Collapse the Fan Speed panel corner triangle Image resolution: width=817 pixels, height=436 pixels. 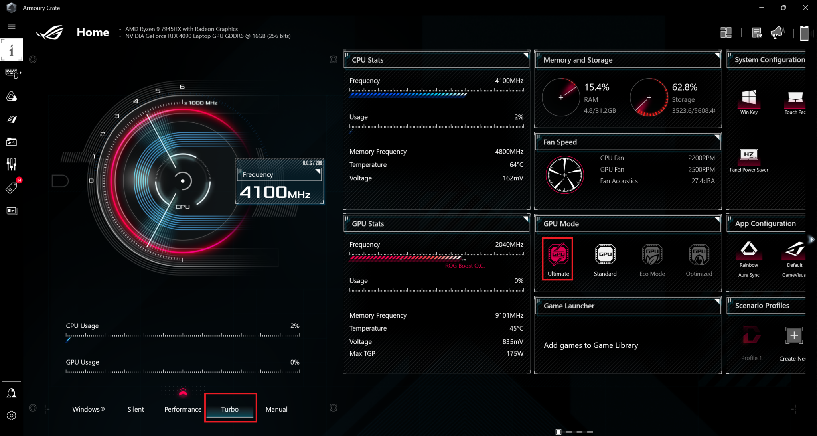716,138
